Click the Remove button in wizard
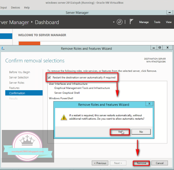Image resolution: width=174 pixels, height=170 pixels. pyautogui.click(x=141, y=163)
